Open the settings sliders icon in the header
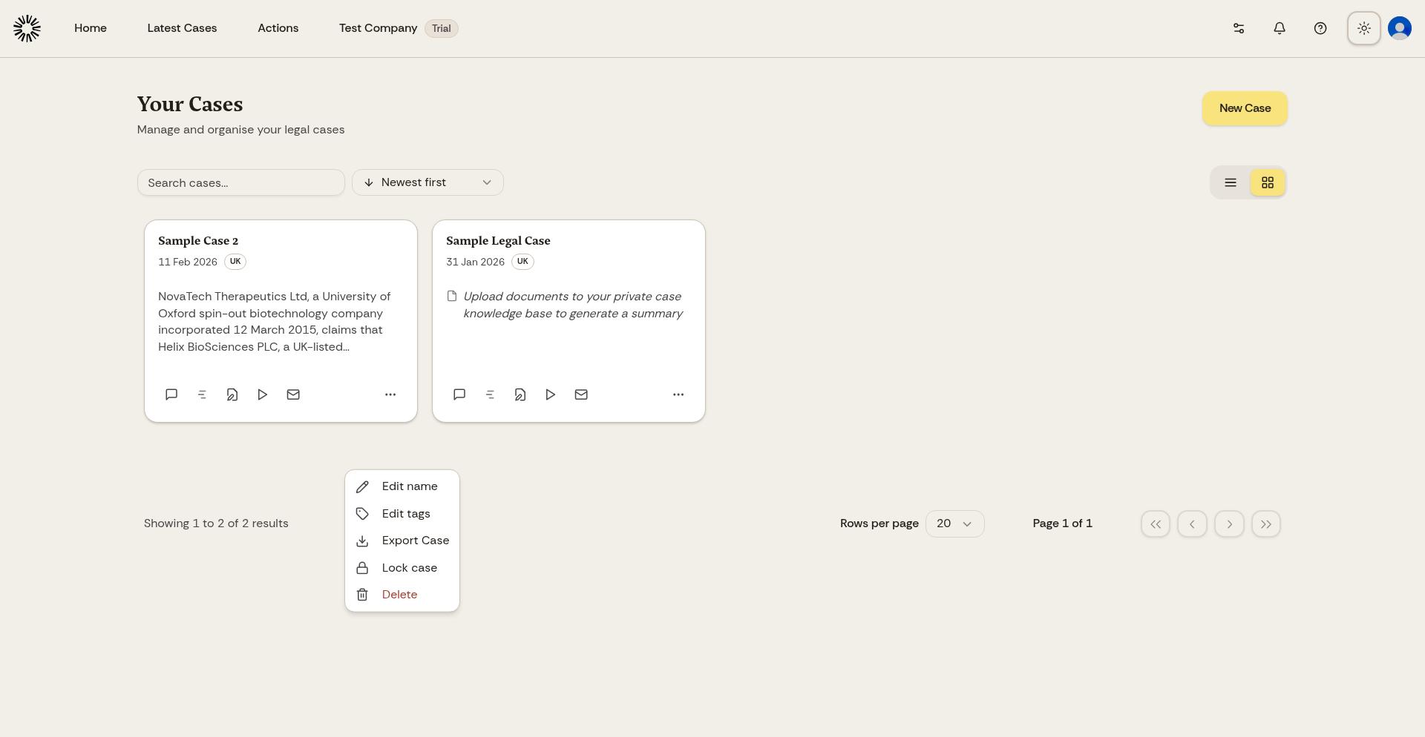 [1238, 28]
